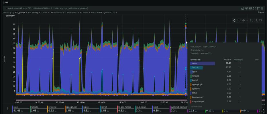
Task: Expand the chart to fullscreen
Action: pos(254,8)
